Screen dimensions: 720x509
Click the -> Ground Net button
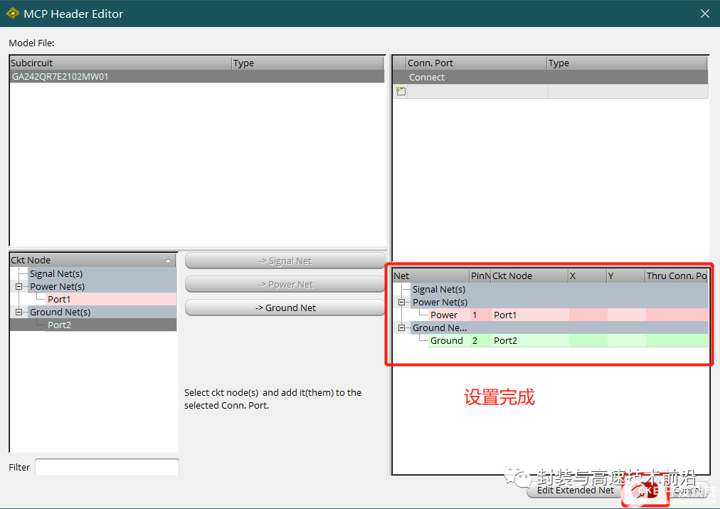click(285, 308)
